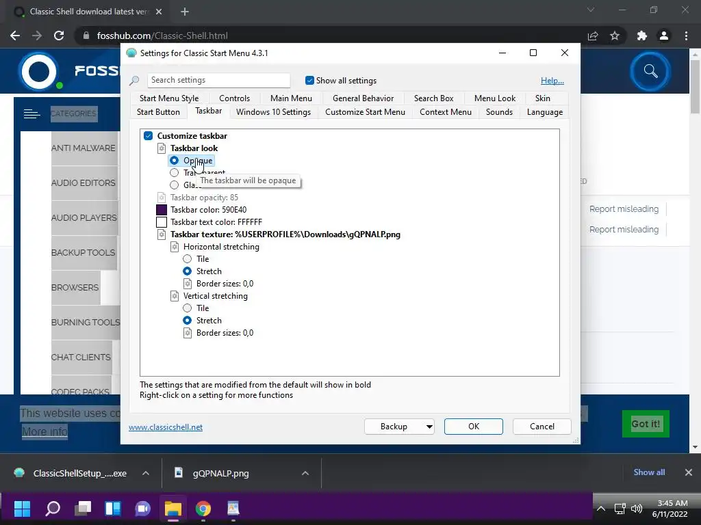Click the clock showing 3:45 AM

(672, 503)
